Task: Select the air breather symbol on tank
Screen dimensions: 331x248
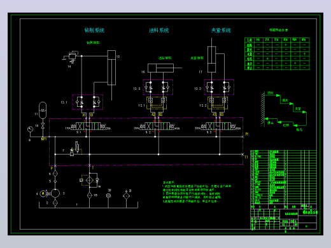Action: (x=108, y=195)
